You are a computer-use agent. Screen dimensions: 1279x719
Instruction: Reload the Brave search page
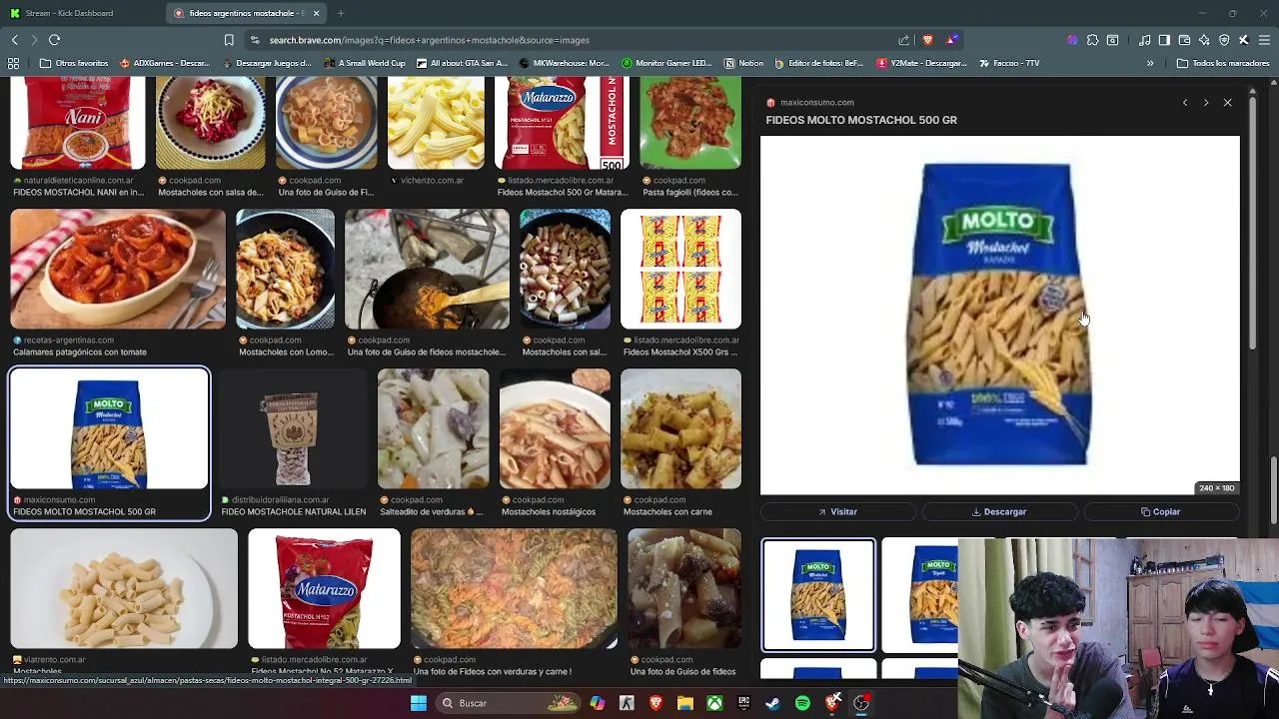(x=54, y=40)
